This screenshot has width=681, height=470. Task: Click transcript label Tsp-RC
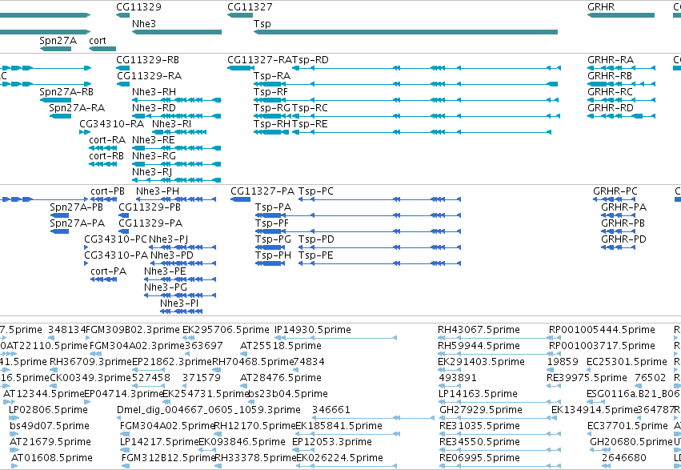coord(310,108)
